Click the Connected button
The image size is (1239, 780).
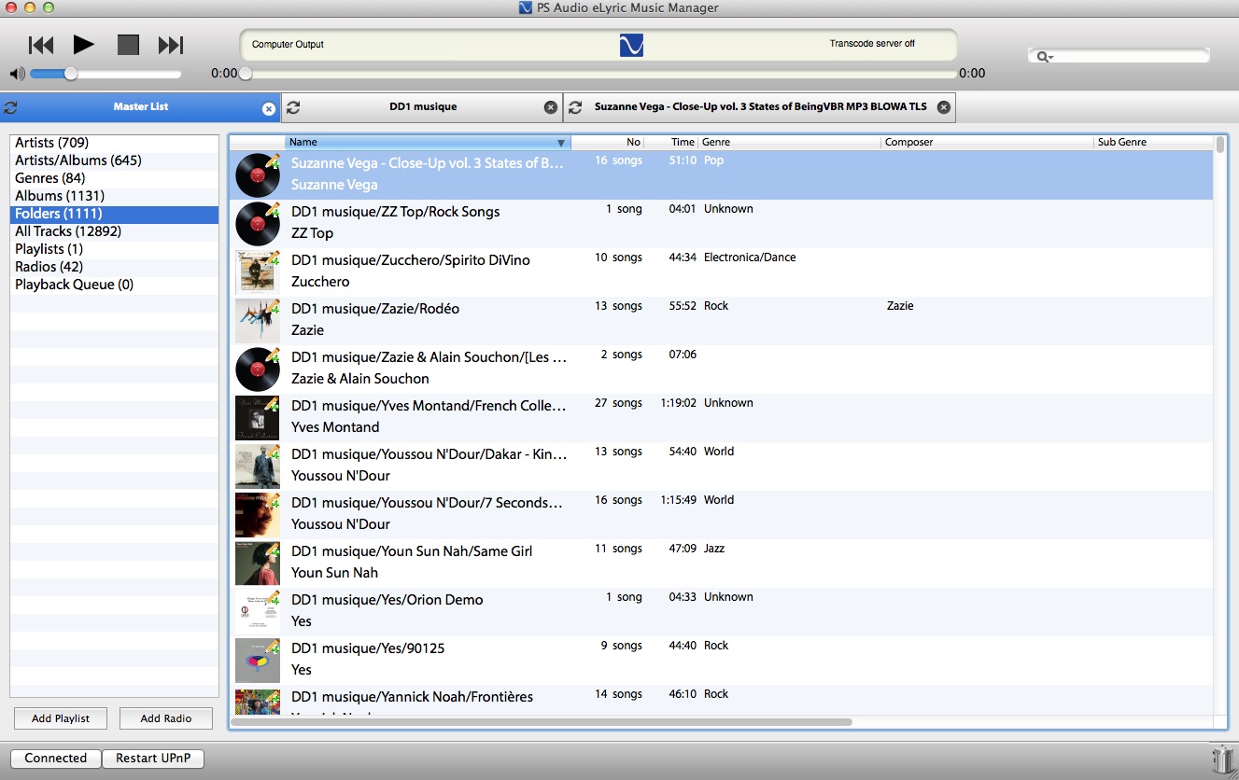[56, 759]
